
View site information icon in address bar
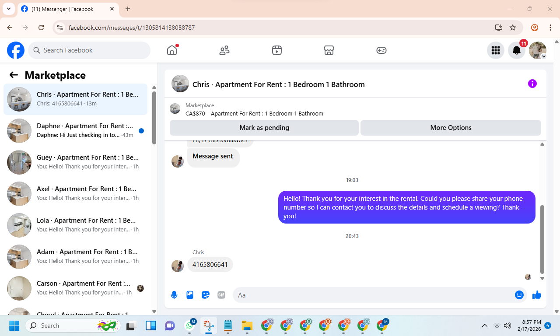pyautogui.click(x=60, y=28)
